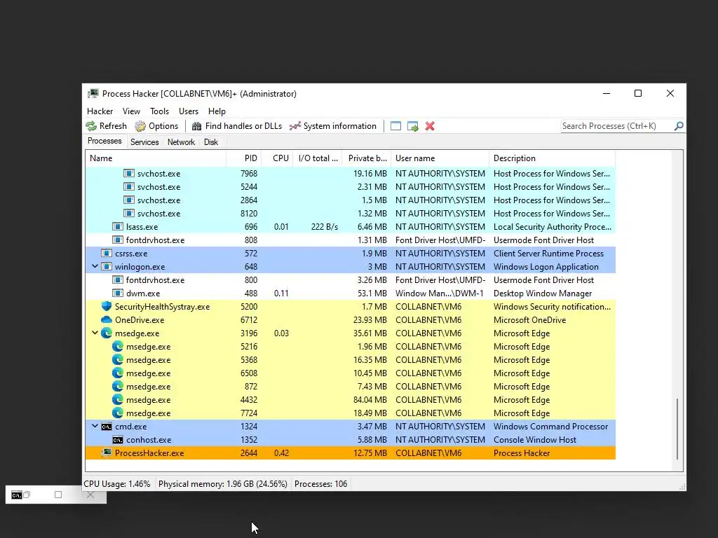This screenshot has width=718, height=538.
Task: Select msedge.exe row with PID 6508
Action: tap(351, 373)
